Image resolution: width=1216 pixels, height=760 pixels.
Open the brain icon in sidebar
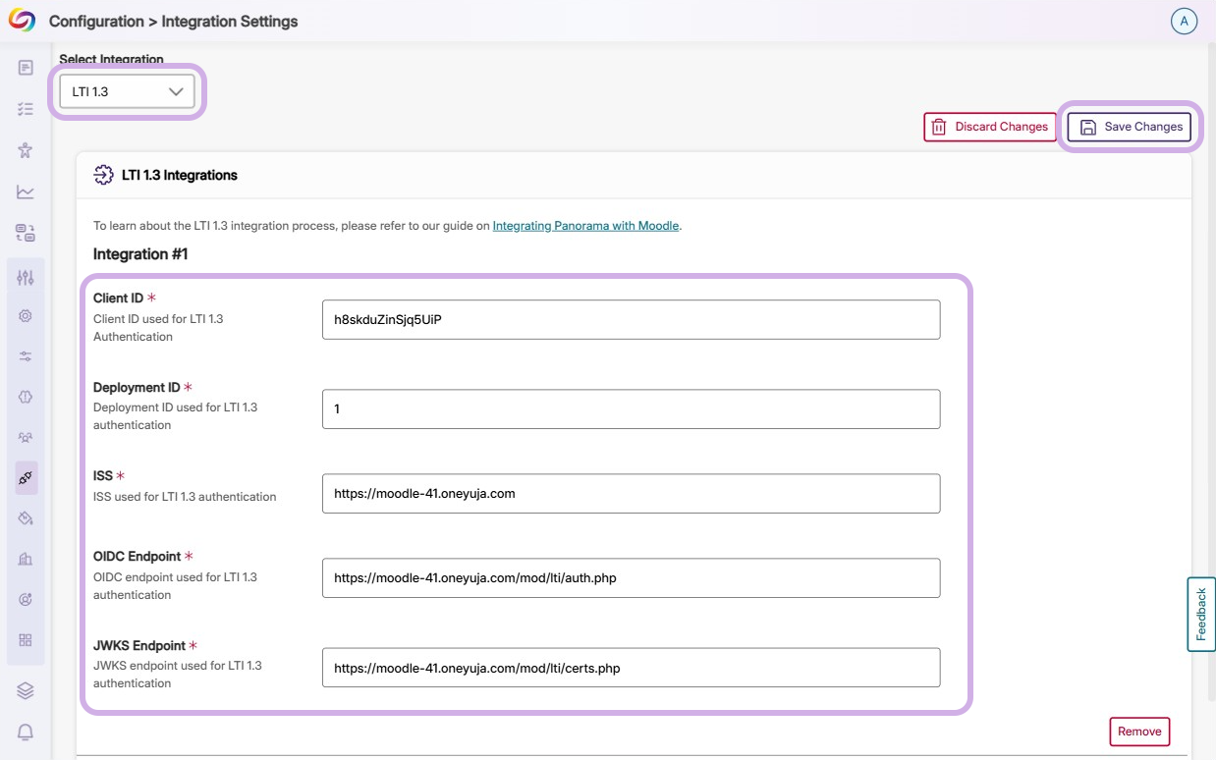[26, 397]
